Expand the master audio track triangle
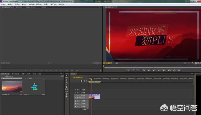Viewport: 201px width, 115px height. (81, 109)
